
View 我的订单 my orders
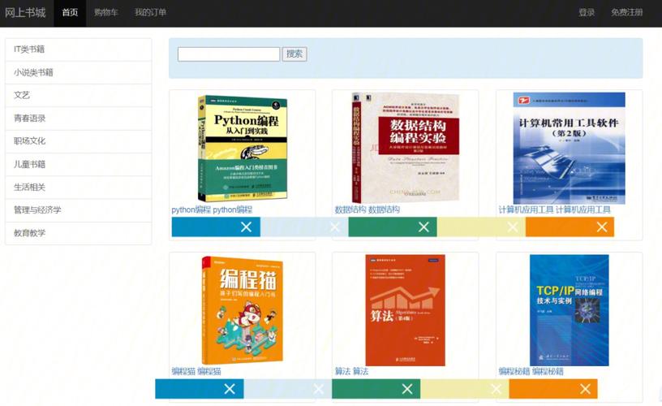coord(150,13)
